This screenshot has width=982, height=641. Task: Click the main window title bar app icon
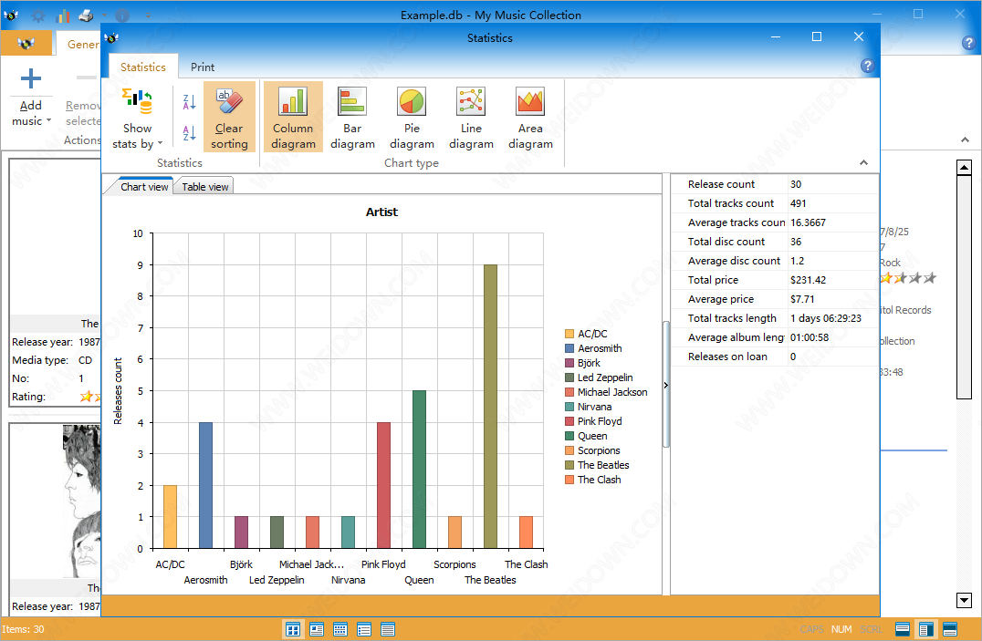(11, 16)
